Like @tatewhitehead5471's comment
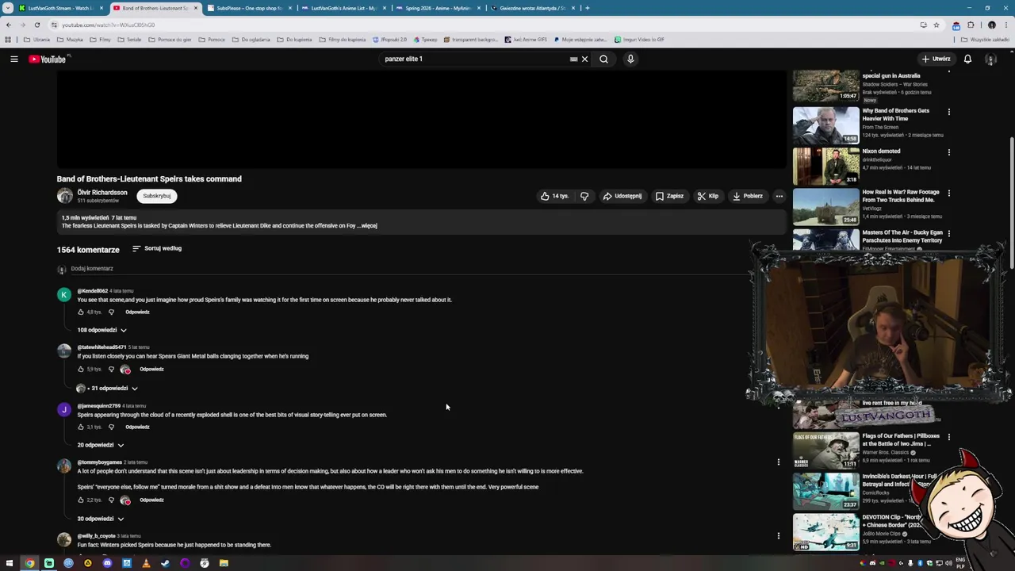 (81, 369)
